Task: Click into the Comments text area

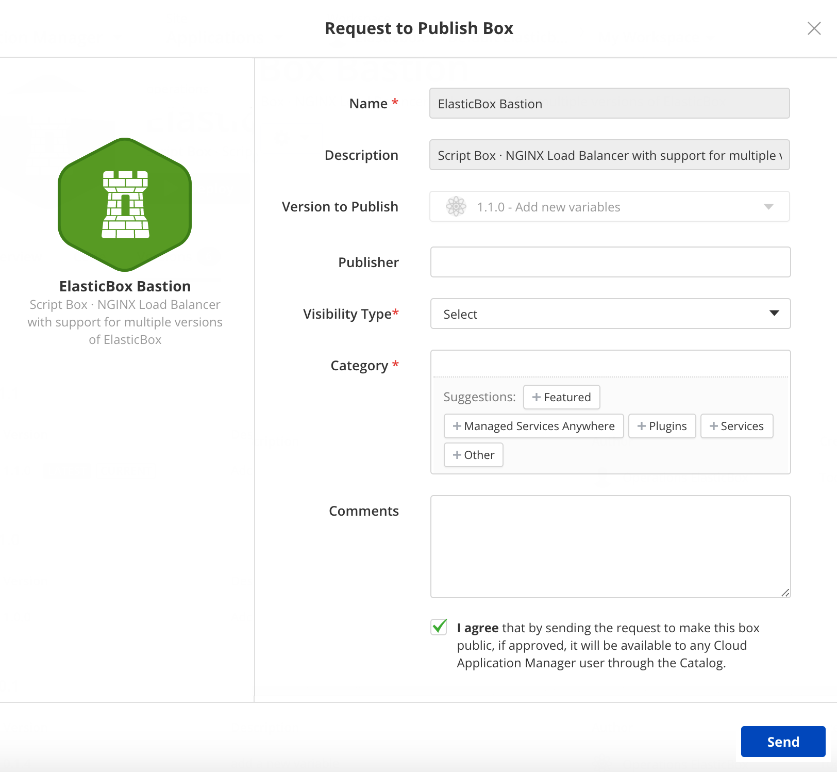Action: 611,547
